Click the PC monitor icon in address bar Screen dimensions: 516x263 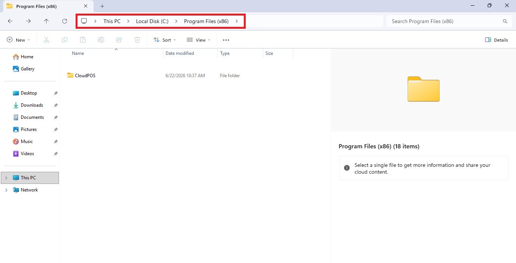click(84, 21)
